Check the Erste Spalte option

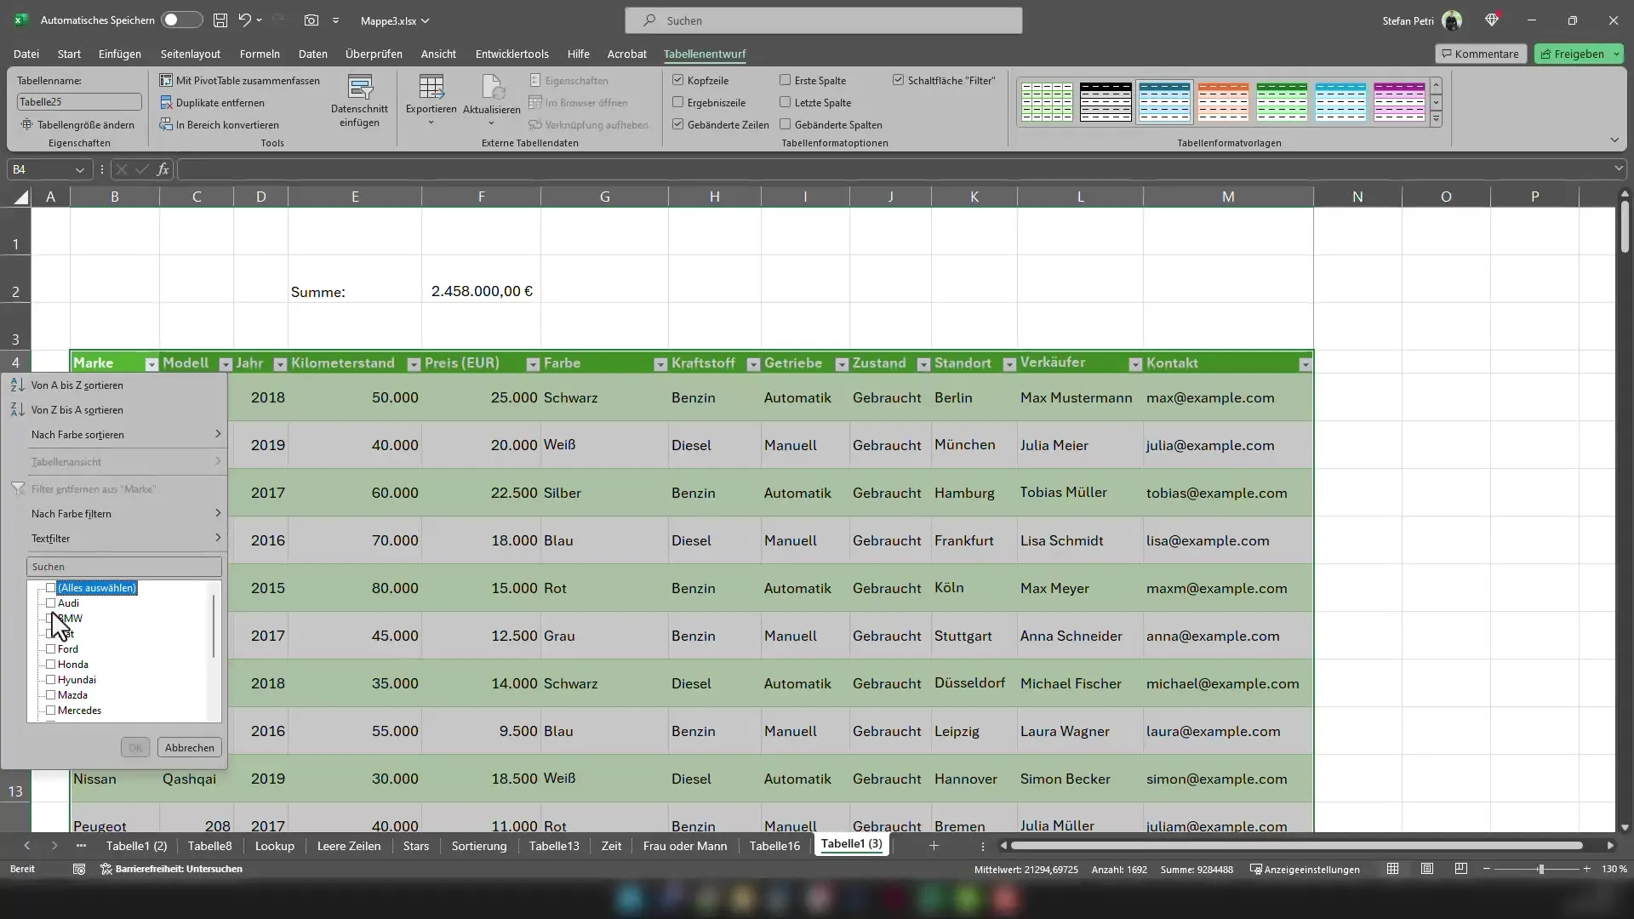point(786,80)
